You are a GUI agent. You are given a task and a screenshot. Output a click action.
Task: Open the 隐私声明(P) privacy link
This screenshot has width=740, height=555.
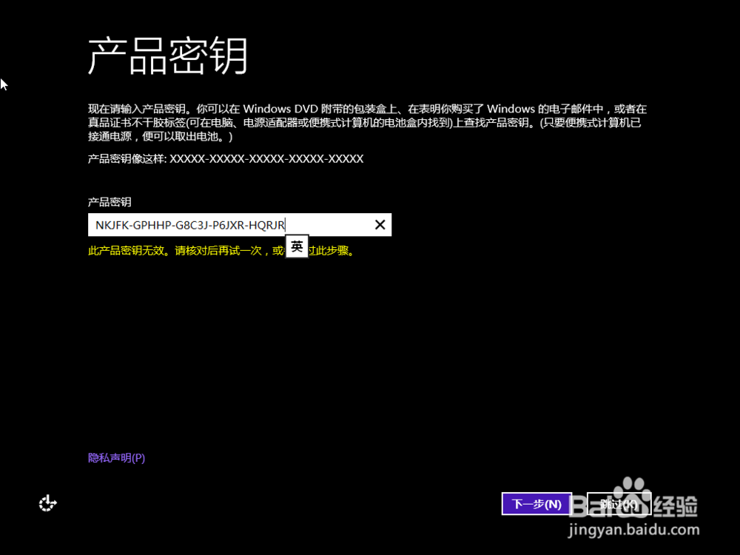117,458
